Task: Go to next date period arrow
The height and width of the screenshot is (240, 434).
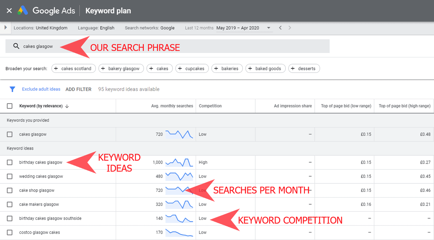Action: 290,28
